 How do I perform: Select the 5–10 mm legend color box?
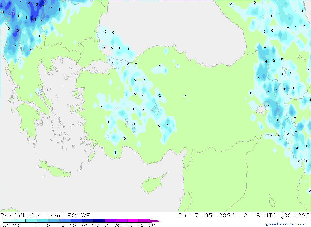pos(54,221)
